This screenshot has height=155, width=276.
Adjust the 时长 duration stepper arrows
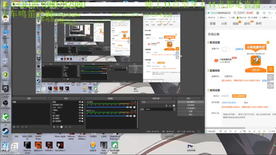point(174,109)
